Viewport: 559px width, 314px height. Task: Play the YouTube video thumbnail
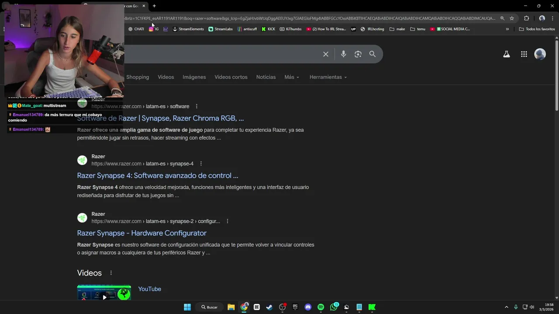pos(104,293)
